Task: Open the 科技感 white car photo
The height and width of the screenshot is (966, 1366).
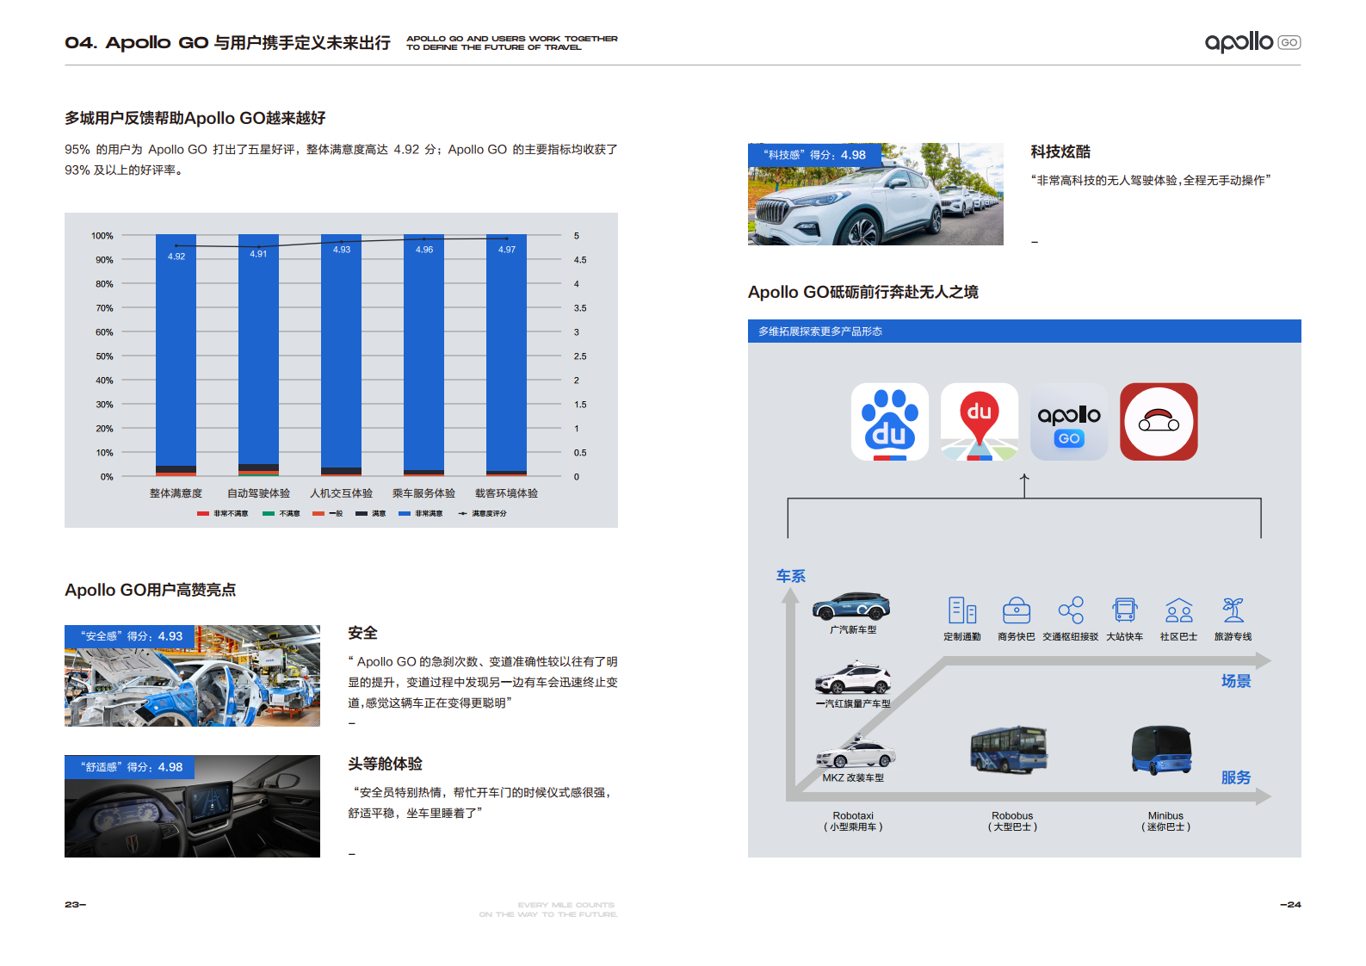Action: pyautogui.click(x=875, y=194)
